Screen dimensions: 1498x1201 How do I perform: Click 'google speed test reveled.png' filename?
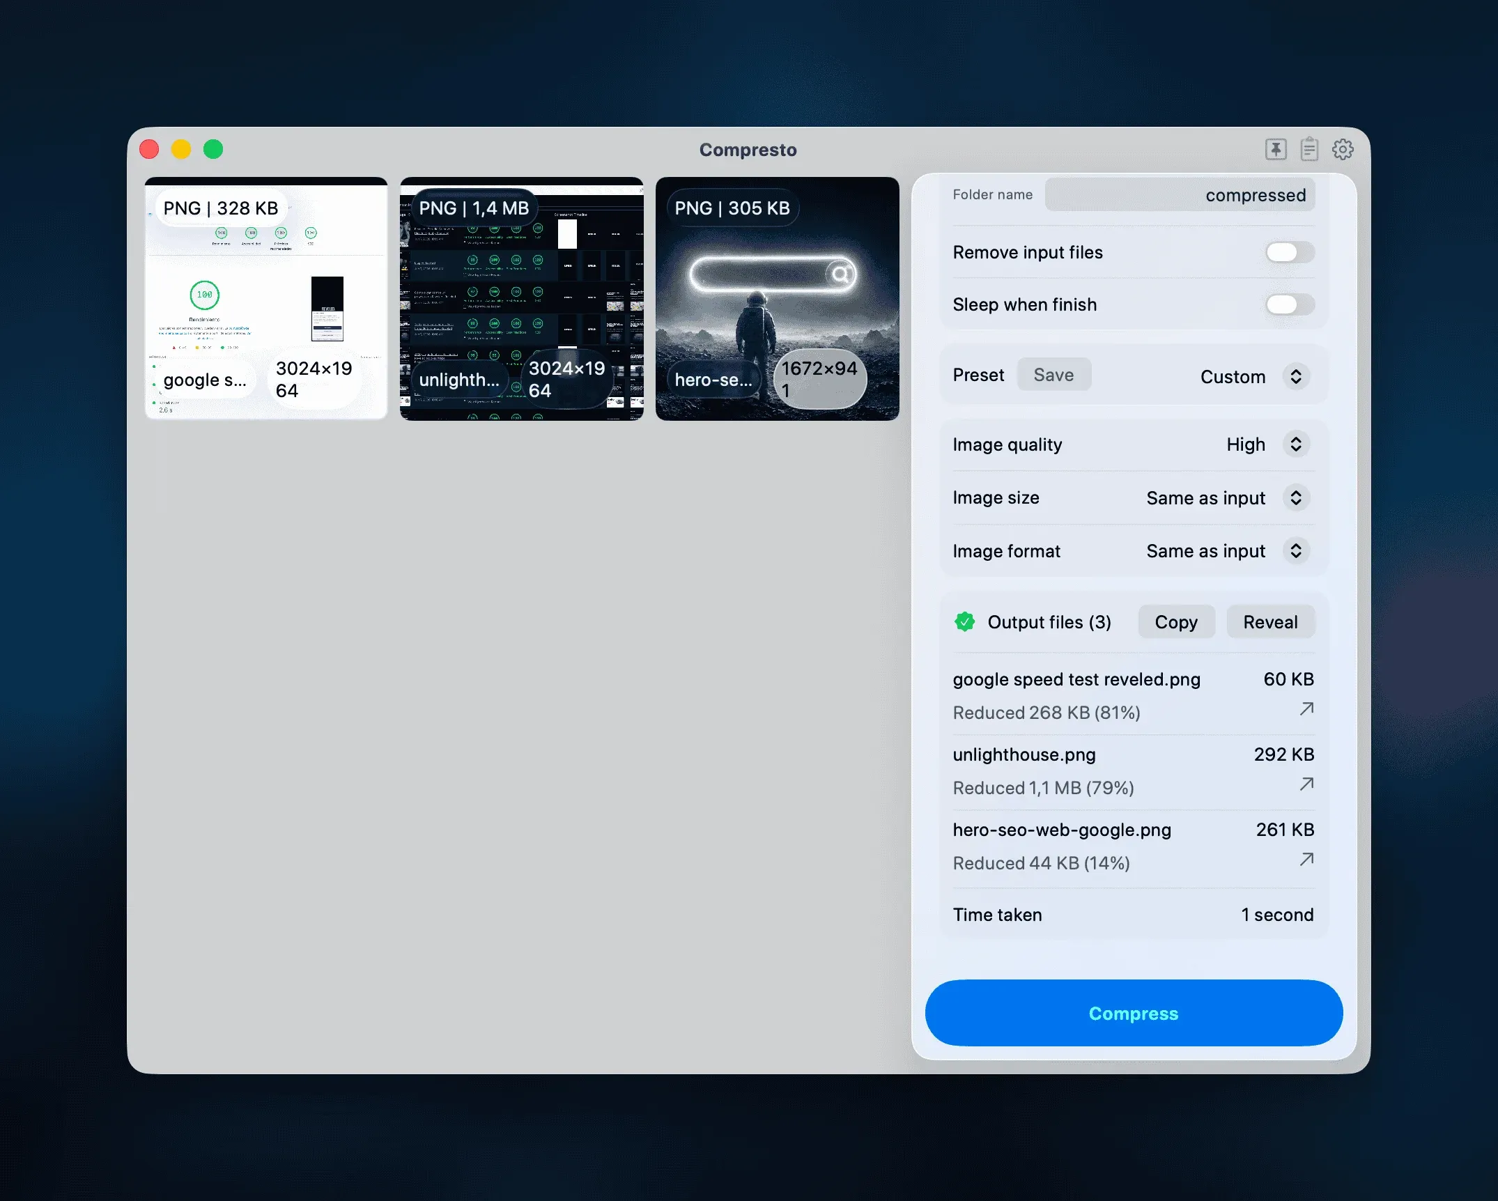pyautogui.click(x=1076, y=679)
